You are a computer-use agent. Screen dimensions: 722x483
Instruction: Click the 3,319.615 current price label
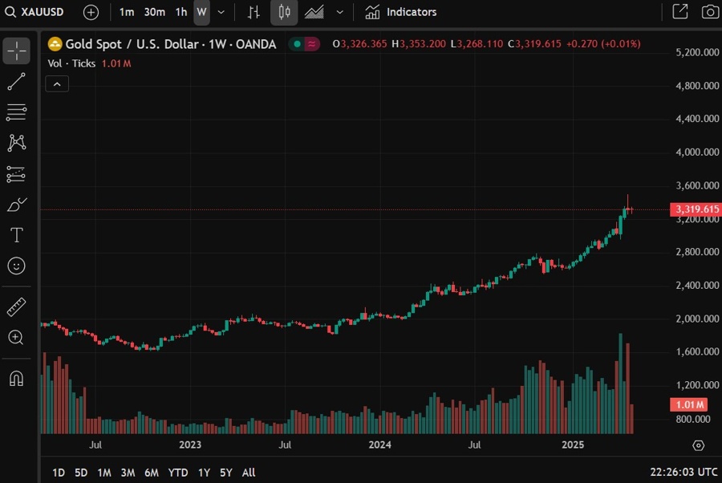click(696, 209)
